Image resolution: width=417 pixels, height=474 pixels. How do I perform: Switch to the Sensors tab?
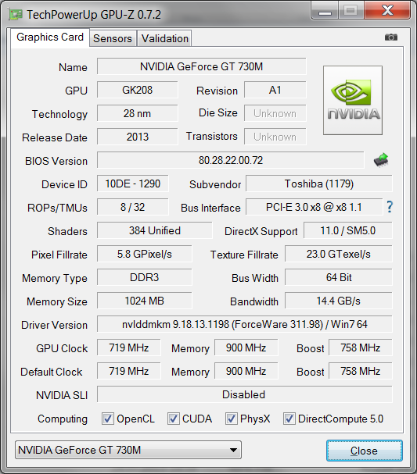click(113, 38)
